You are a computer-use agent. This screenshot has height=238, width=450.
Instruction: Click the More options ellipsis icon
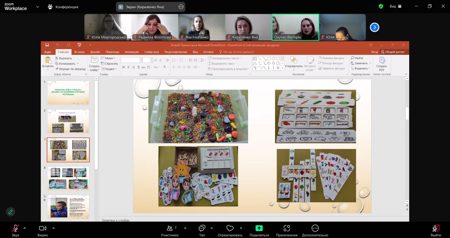pyautogui.click(x=315, y=228)
